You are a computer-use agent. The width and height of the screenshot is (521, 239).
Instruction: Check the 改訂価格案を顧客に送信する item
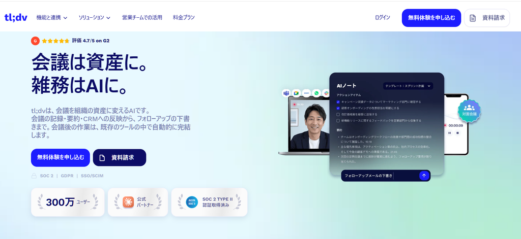(338, 114)
